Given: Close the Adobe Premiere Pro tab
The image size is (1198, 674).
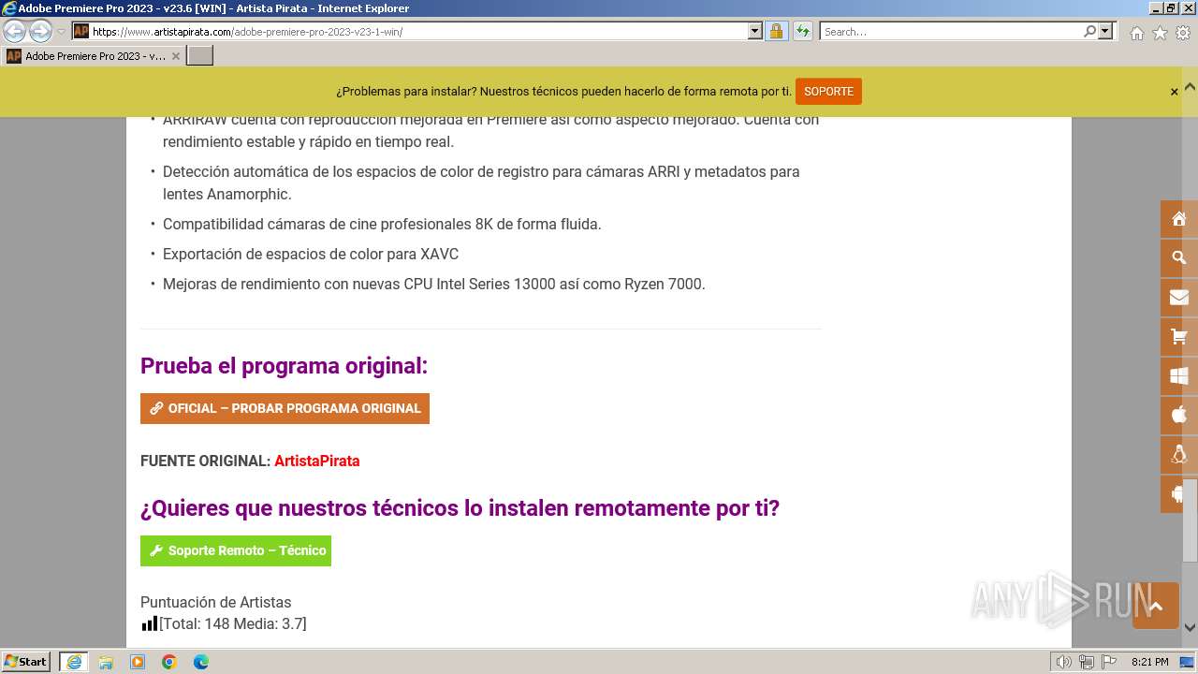Looking at the screenshot, I should [175, 56].
